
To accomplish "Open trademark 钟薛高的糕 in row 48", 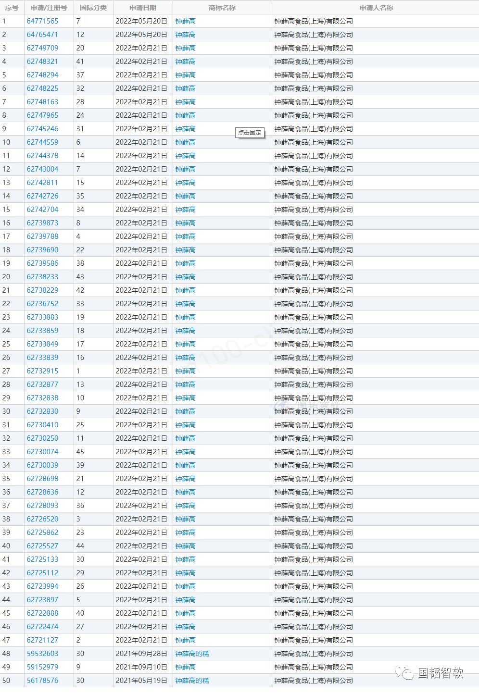I will 192,654.
